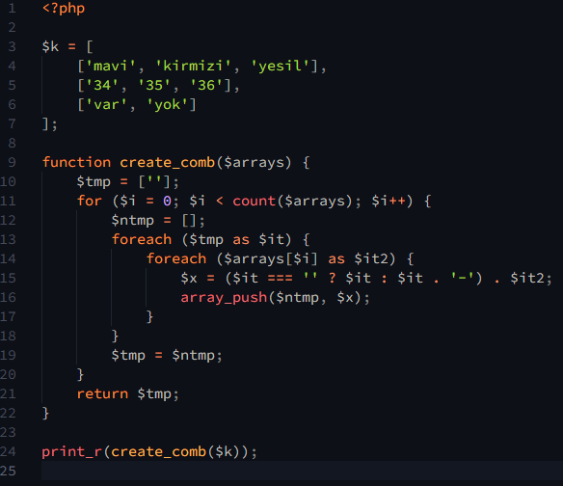Click the 'var' string literal
This screenshot has width=563, height=486.
click(x=106, y=105)
